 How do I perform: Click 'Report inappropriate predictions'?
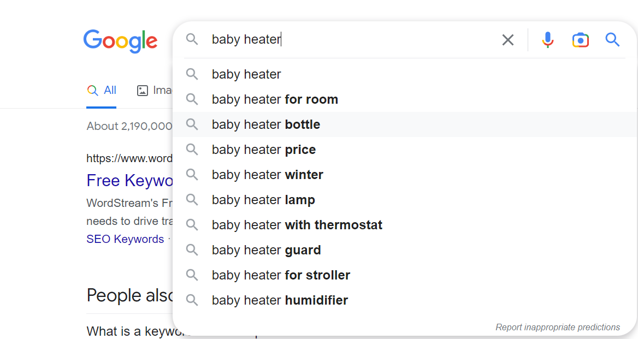558,327
